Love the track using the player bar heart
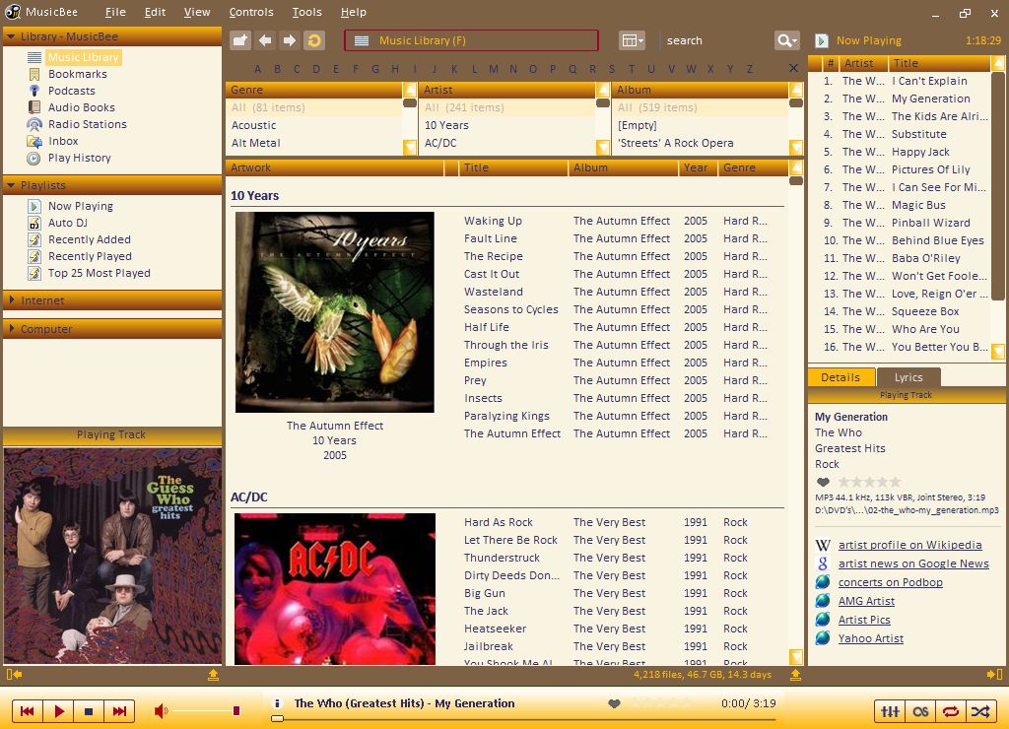1009x729 pixels. coord(614,703)
